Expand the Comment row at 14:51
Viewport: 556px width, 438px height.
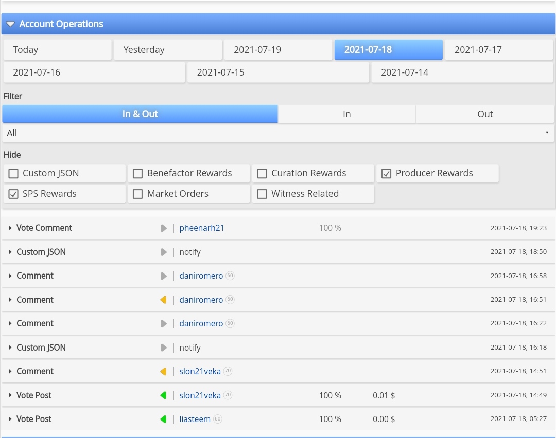click(10, 372)
